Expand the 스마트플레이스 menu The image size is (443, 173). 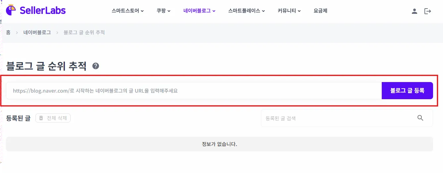click(247, 11)
